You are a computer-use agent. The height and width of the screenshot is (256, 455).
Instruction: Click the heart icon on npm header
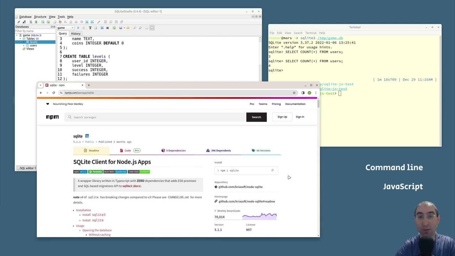coord(48,104)
